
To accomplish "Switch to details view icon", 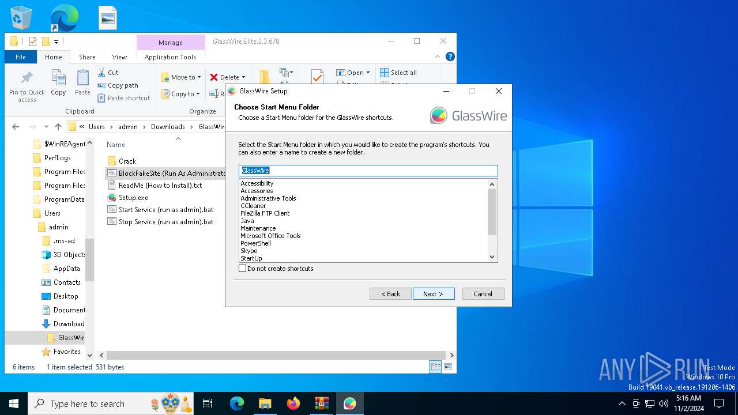I will (x=436, y=367).
